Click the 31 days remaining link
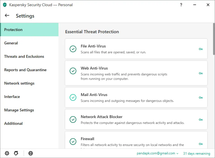This screenshot has height=158, width=215. (197, 153)
